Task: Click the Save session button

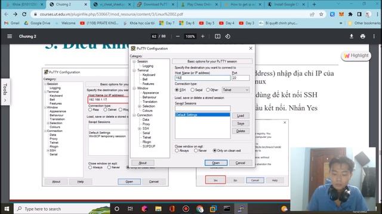Action: pos(241,124)
